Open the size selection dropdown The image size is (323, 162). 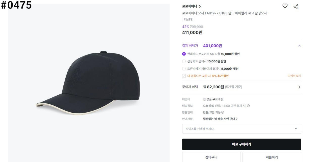(241, 129)
